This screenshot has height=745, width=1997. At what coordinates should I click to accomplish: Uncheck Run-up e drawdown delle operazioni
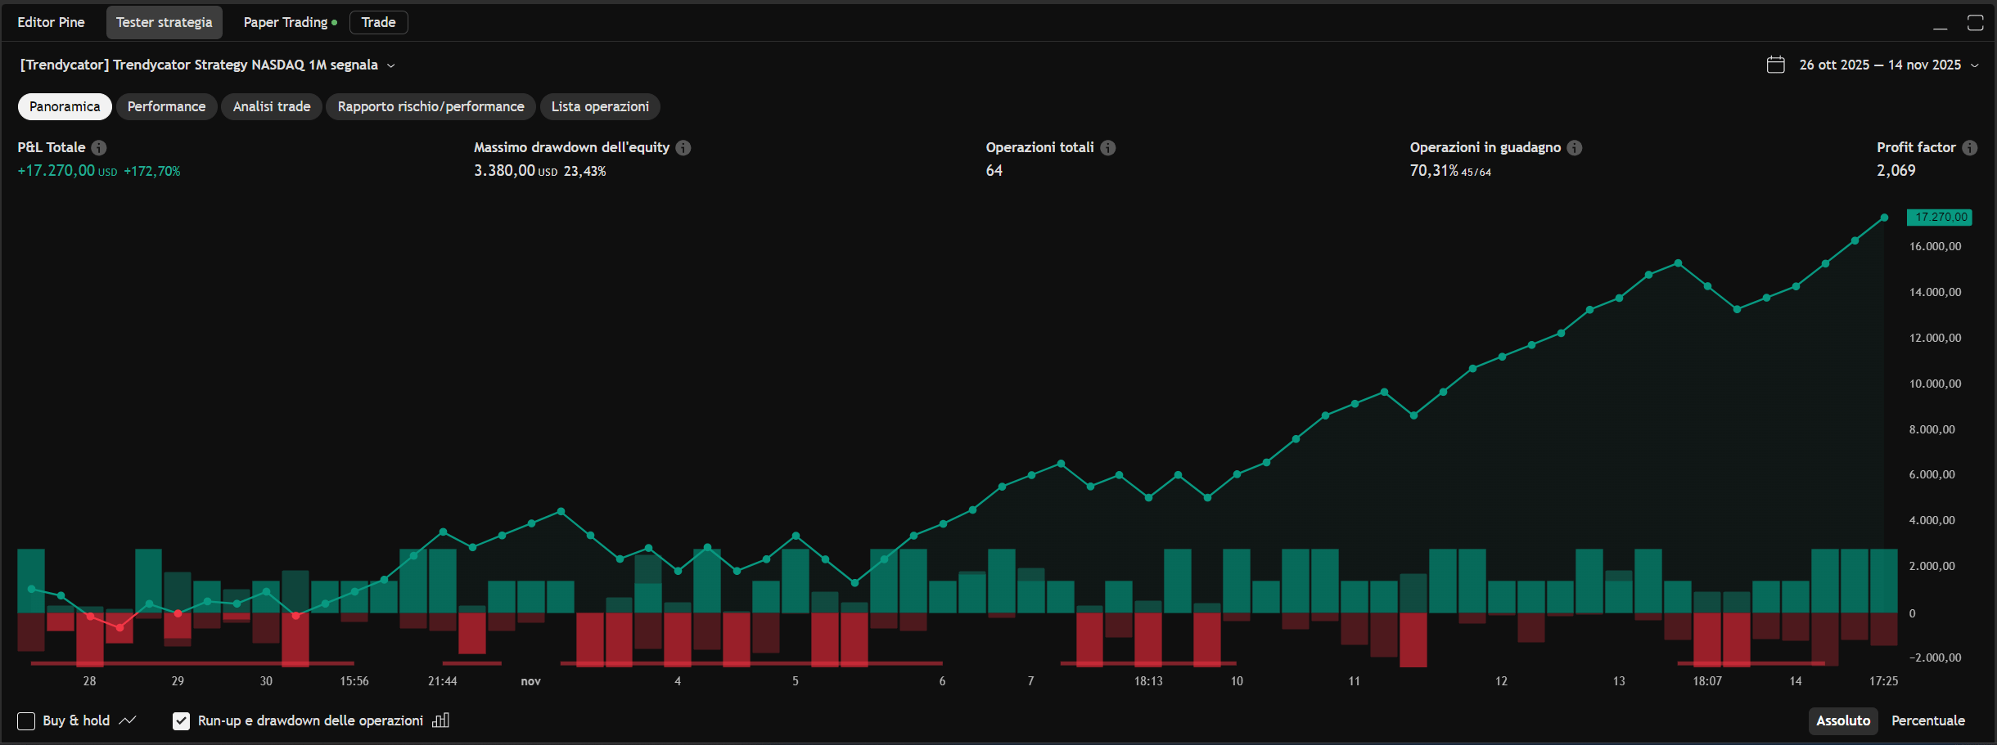(x=181, y=720)
